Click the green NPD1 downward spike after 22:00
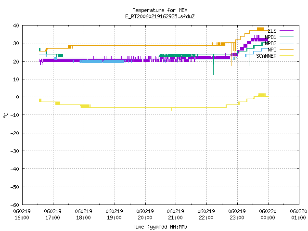 click(214, 65)
